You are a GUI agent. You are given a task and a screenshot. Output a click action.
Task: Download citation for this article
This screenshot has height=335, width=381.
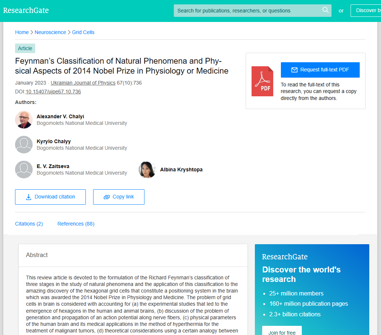coord(50,197)
